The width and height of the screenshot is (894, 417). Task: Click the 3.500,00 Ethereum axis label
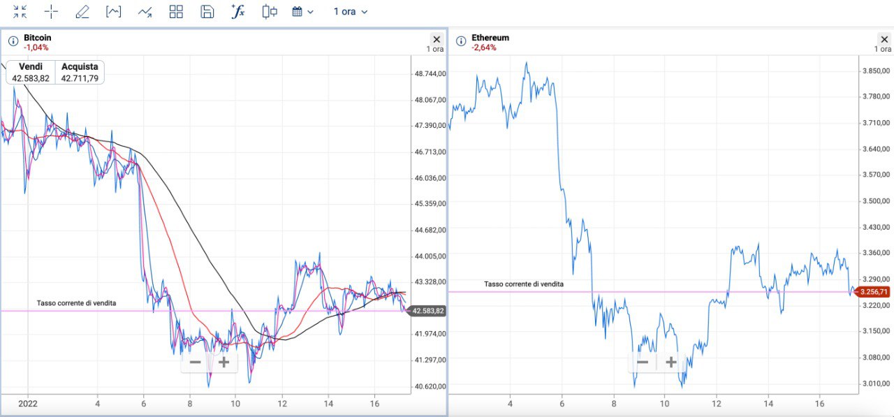pyautogui.click(x=876, y=201)
